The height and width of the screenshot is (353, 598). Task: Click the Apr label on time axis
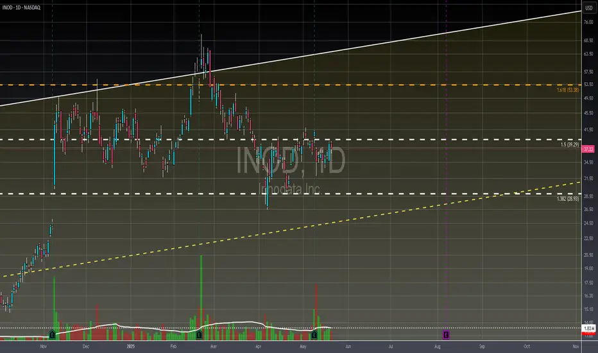click(258, 347)
